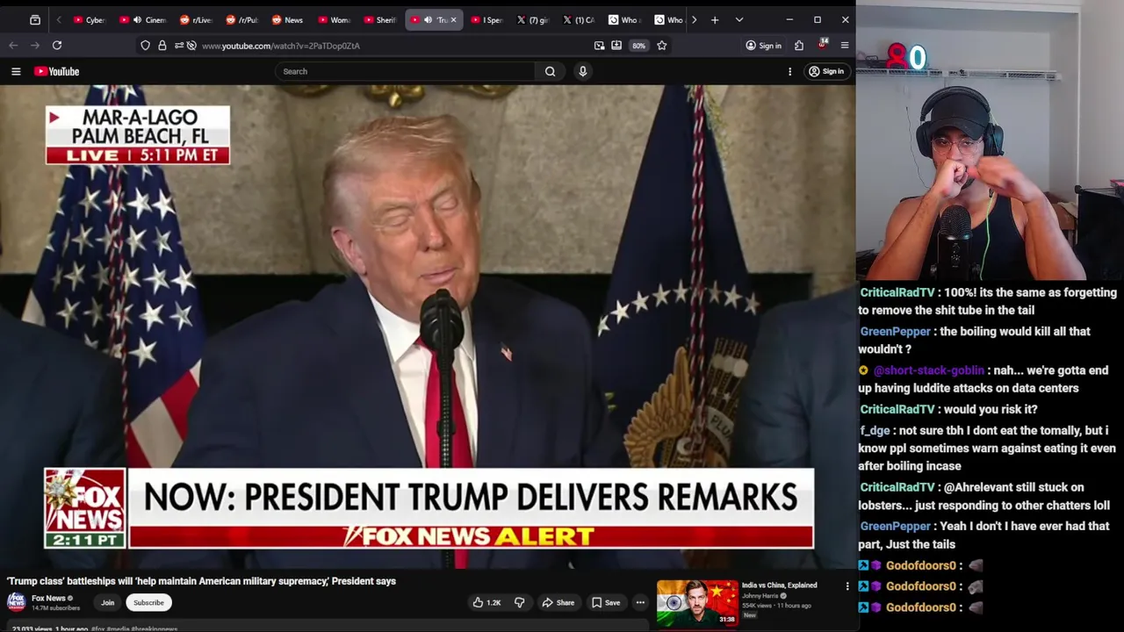Image resolution: width=1124 pixels, height=632 pixels.
Task: Open the Fox News channel avatar
Action: [x=16, y=602]
